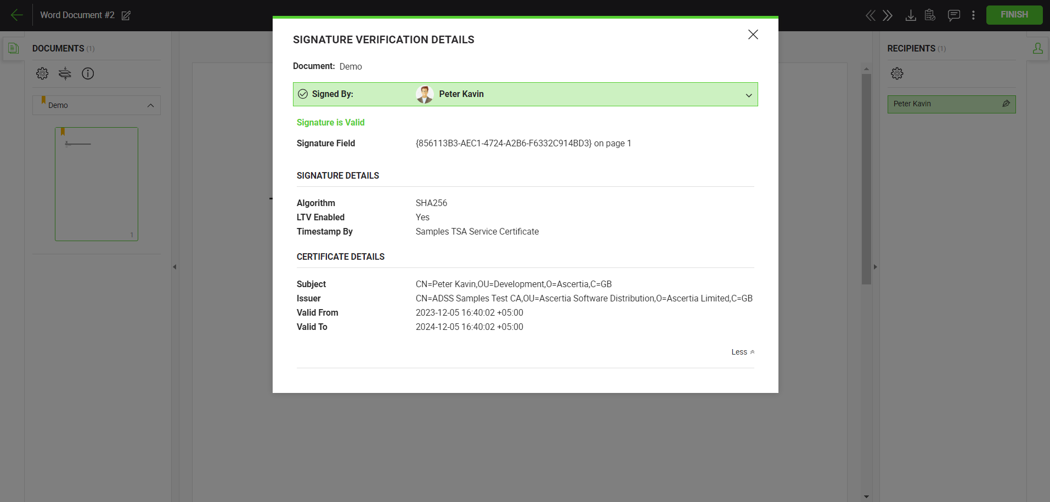
Task: Open the comments speech bubble icon
Action: pos(953,15)
